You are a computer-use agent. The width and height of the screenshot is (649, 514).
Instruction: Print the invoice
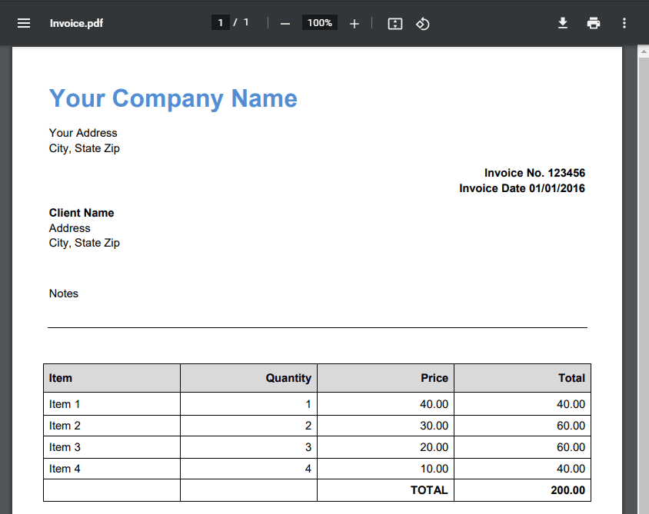pyautogui.click(x=594, y=23)
